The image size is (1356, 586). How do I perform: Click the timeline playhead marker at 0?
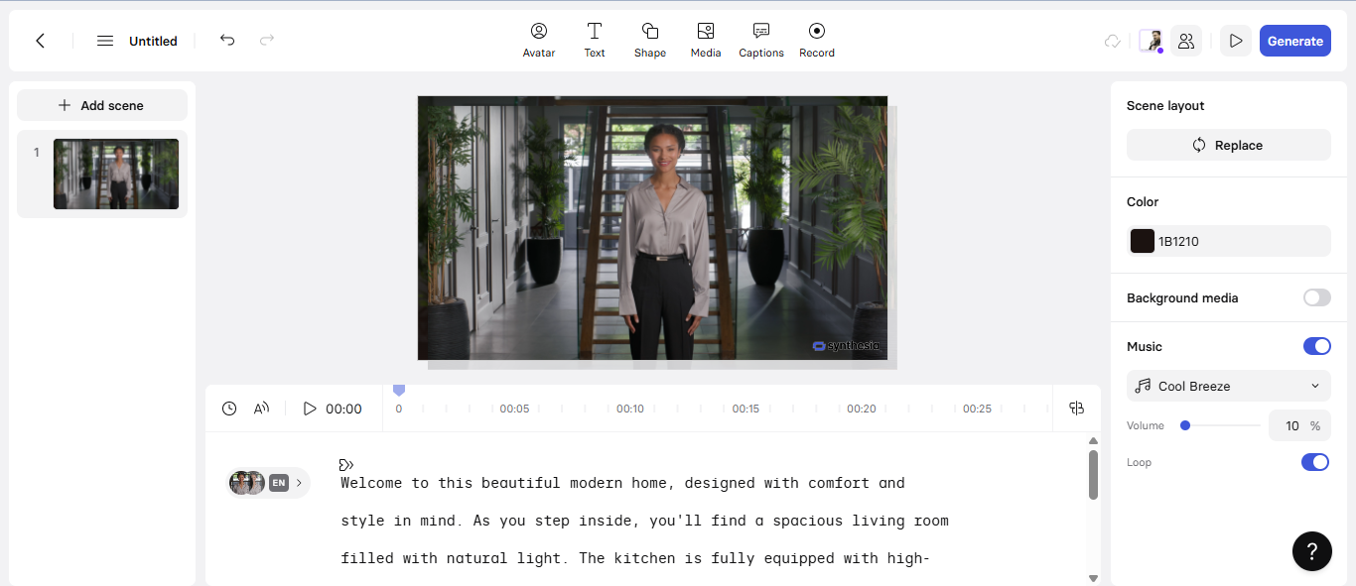pyautogui.click(x=399, y=391)
